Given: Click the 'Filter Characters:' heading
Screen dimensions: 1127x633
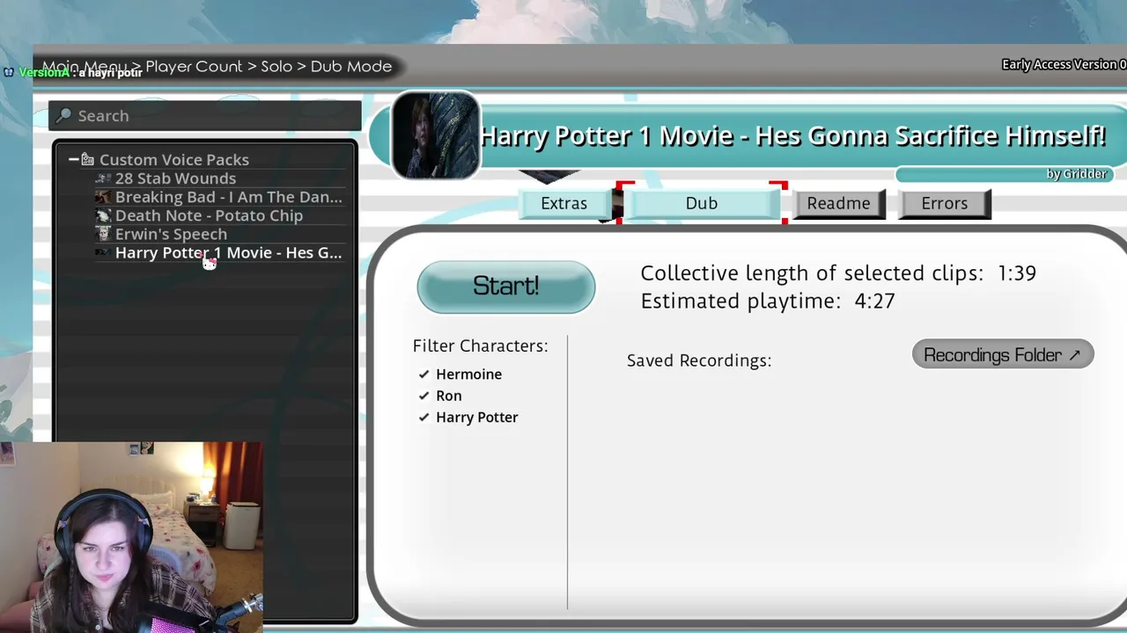Looking at the screenshot, I should [481, 346].
